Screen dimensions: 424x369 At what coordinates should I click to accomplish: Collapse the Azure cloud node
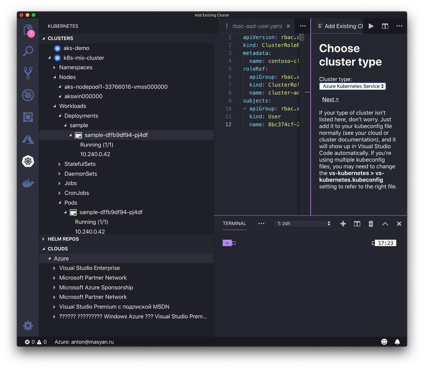(x=49, y=258)
